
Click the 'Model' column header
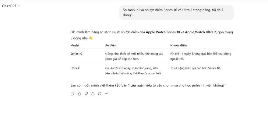(x=75, y=45)
